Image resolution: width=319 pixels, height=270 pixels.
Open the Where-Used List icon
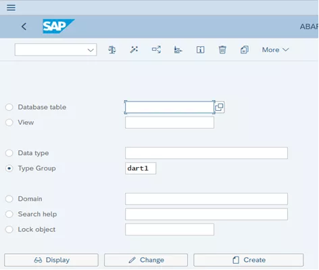[x=156, y=49]
